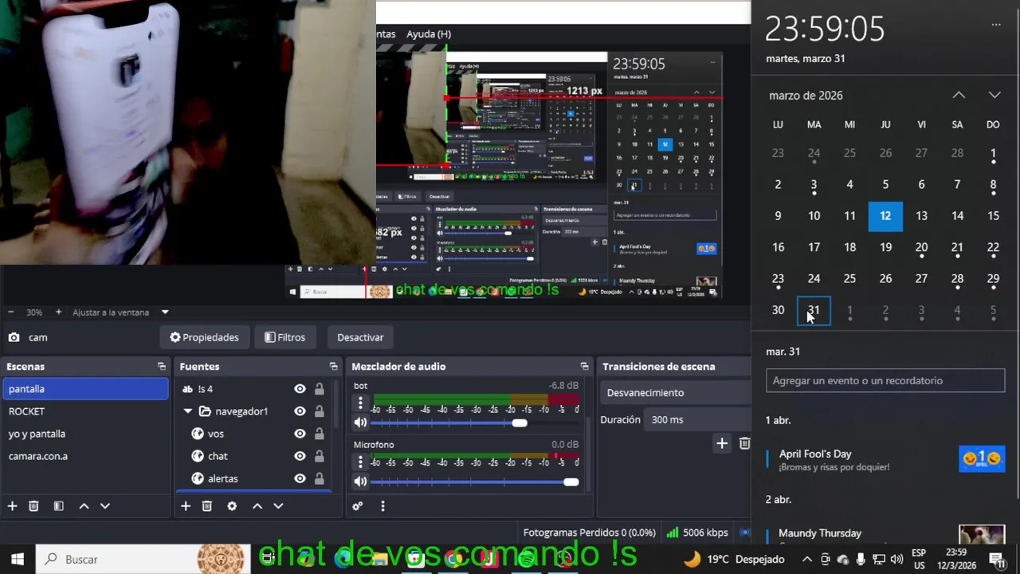This screenshot has width=1020, height=574.
Task: Open the Microfono channel options menu
Action: (x=360, y=462)
